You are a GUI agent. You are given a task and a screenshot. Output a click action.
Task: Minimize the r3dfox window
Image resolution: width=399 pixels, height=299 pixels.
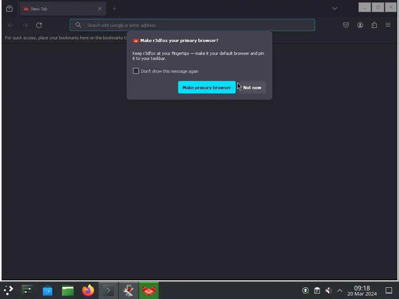click(365, 7)
